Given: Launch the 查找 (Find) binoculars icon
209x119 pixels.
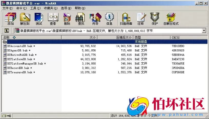Looking at the screenshot, I should (81, 19).
